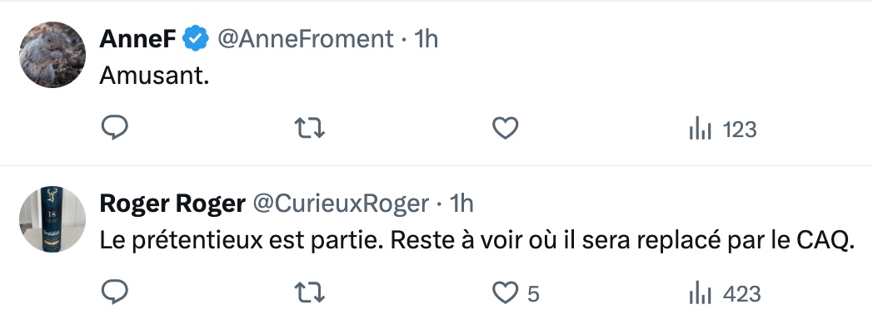Reply to Roger Roger's tweet
The height and width of the screenshot is (324, 873).
pyautogui.click(x=115, y=292)
